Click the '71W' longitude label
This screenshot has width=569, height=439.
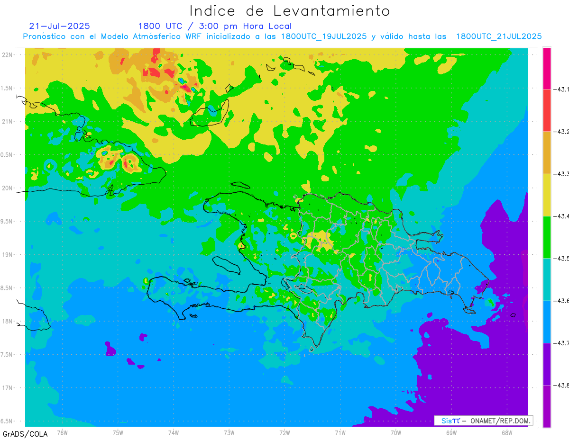pos(340,432)
